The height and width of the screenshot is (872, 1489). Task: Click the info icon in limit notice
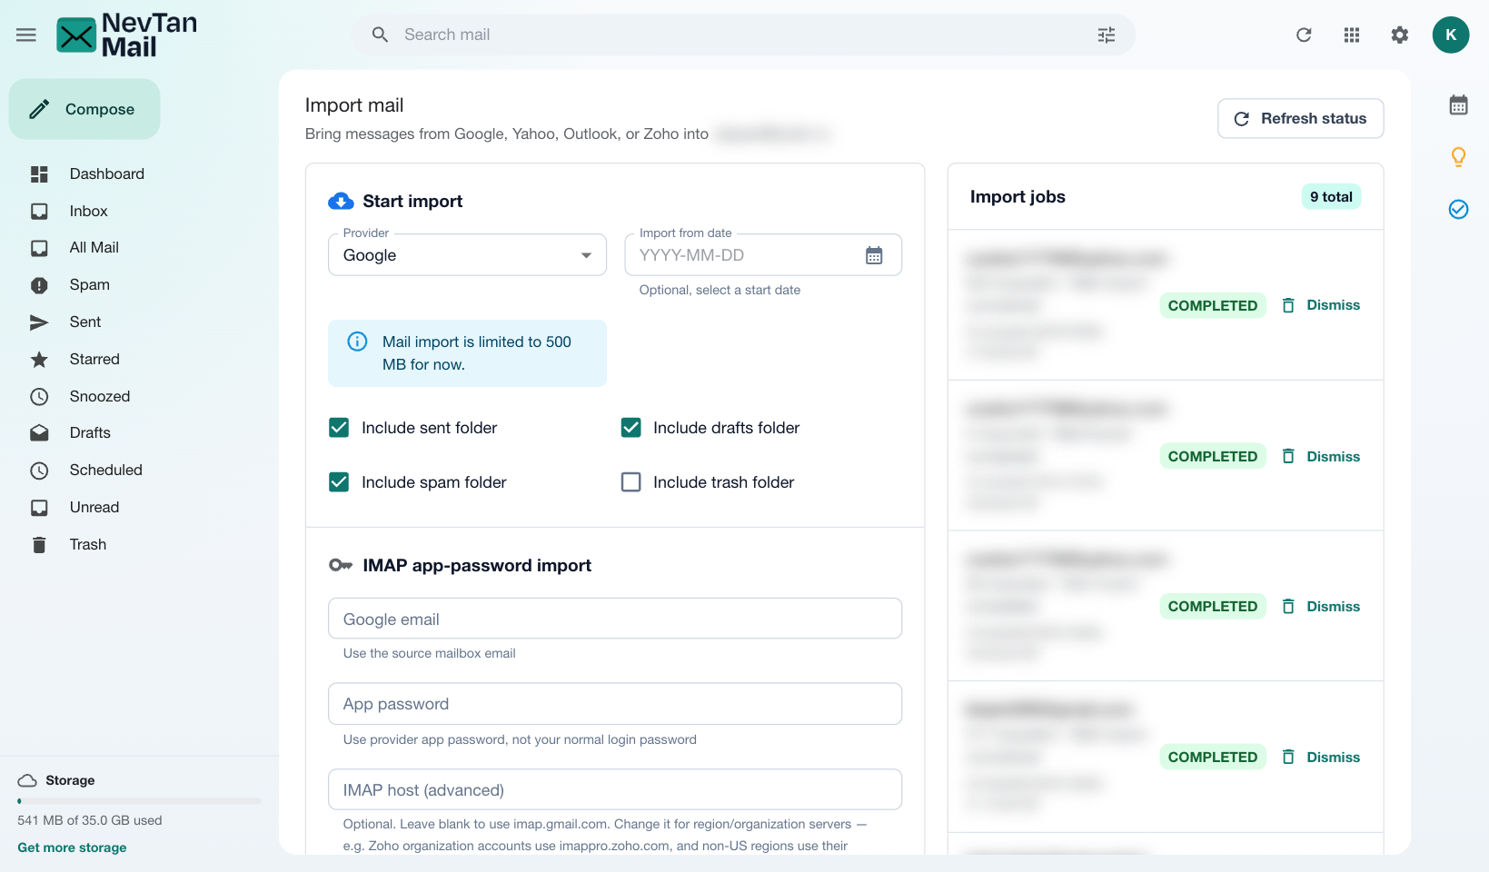click(357, 342)
